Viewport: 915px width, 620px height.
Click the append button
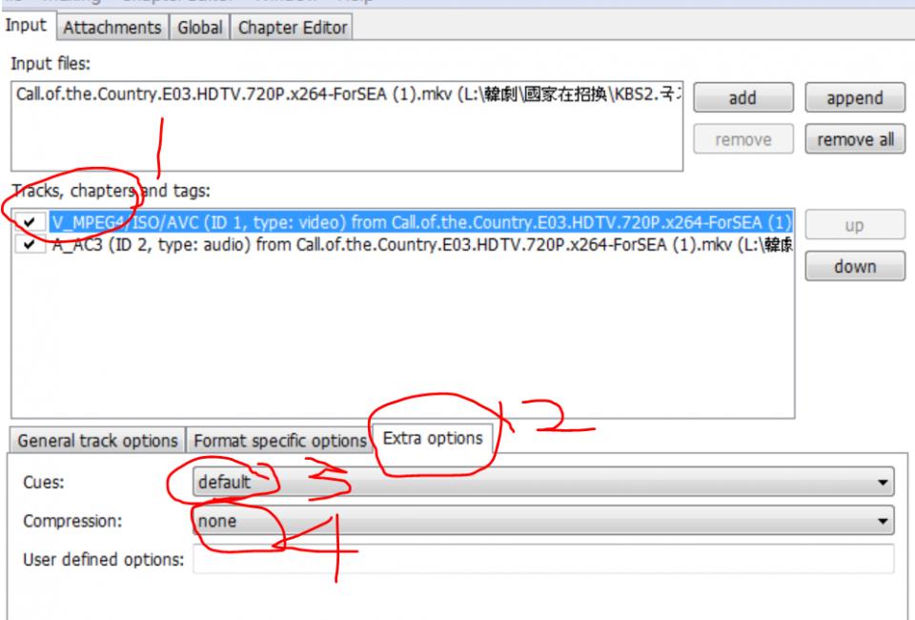[x=855, y=97]
